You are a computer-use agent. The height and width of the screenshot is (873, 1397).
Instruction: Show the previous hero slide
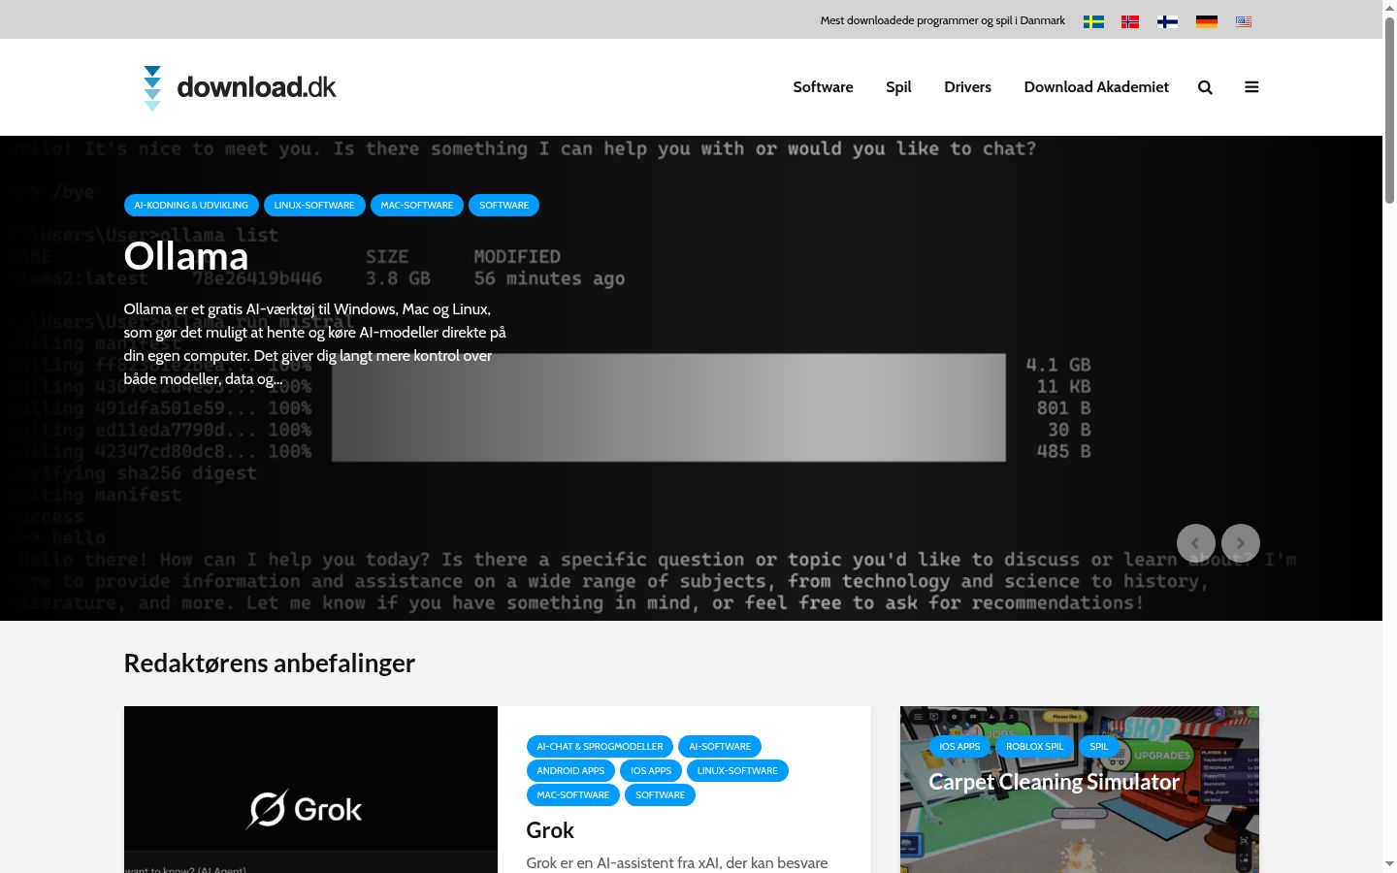(1196, 543)
